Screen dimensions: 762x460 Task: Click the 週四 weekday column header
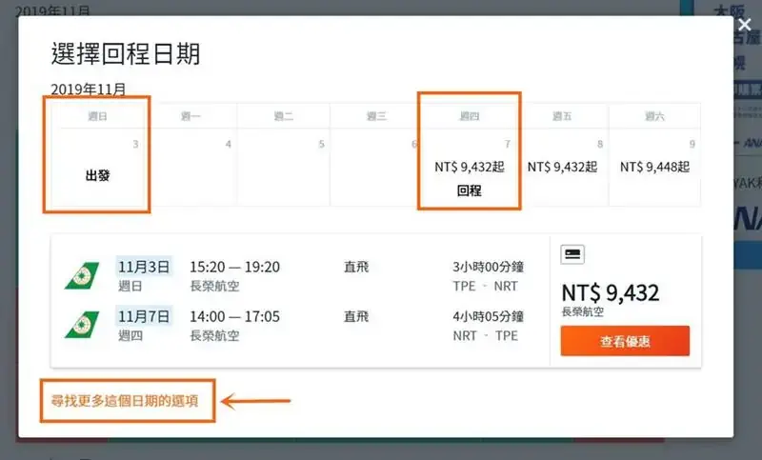click(469, 116)
